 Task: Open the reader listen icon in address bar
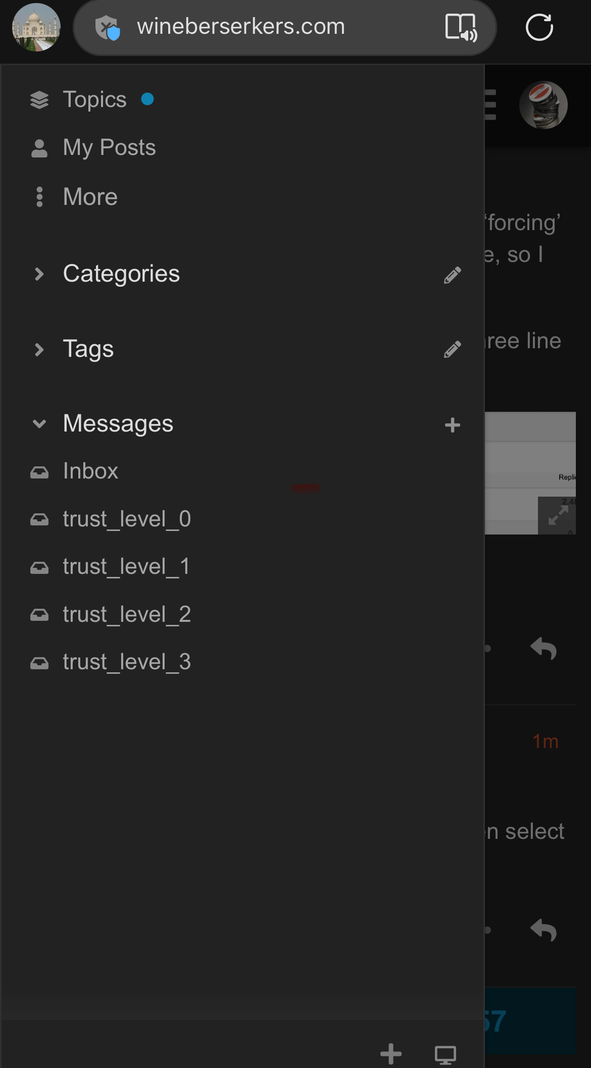(461, 27)
